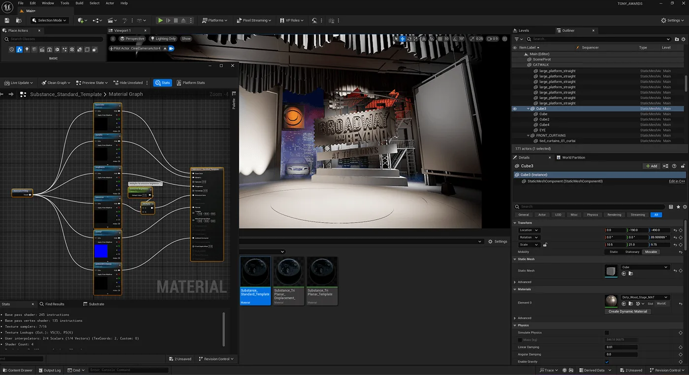
Task: Select the Cube4 actor in Outliner
Action: click(x=544, y=125)
